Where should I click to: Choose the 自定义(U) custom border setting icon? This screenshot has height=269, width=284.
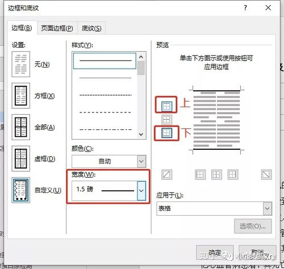[x=21, y=190]
